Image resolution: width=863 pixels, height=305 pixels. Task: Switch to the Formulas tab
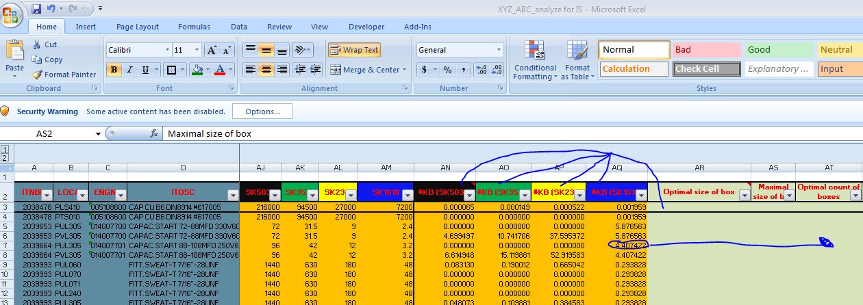pyautogui.click(x=194, y=27)
